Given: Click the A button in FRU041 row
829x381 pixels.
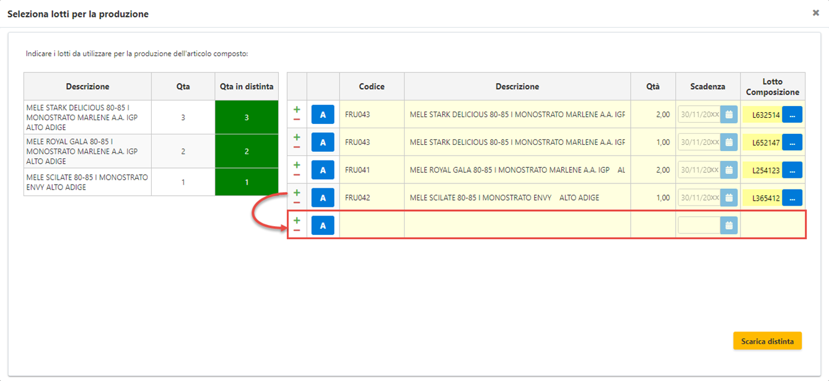Looking at the screenshot, I should coord(323,170).
